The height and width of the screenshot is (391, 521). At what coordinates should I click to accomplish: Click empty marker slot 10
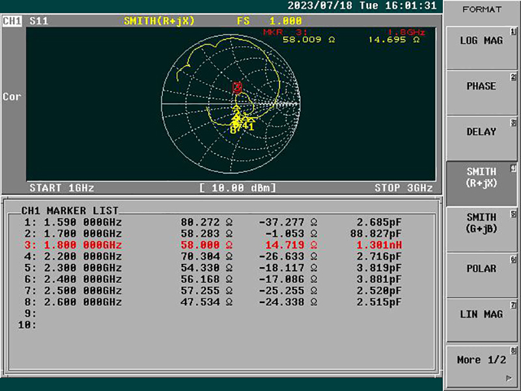pos(27,325)
